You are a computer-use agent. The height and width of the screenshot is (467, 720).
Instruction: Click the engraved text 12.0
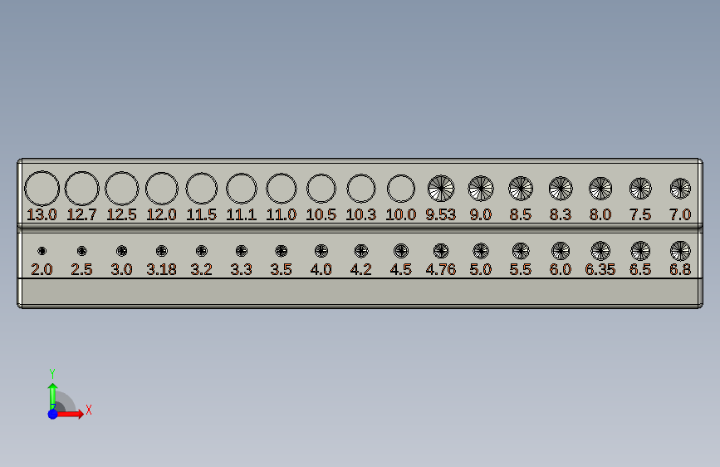(162, 214)
